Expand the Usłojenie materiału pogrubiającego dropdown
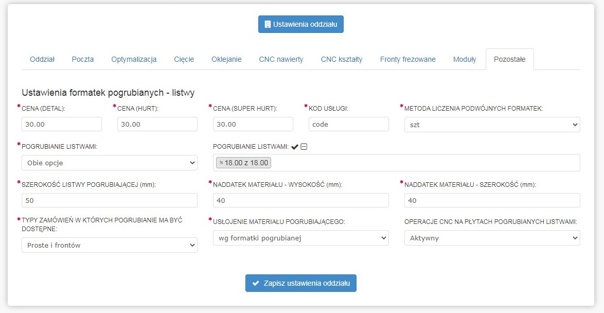Image resolution: width=604 pixels, height=313 pixels. pos(300,237)
